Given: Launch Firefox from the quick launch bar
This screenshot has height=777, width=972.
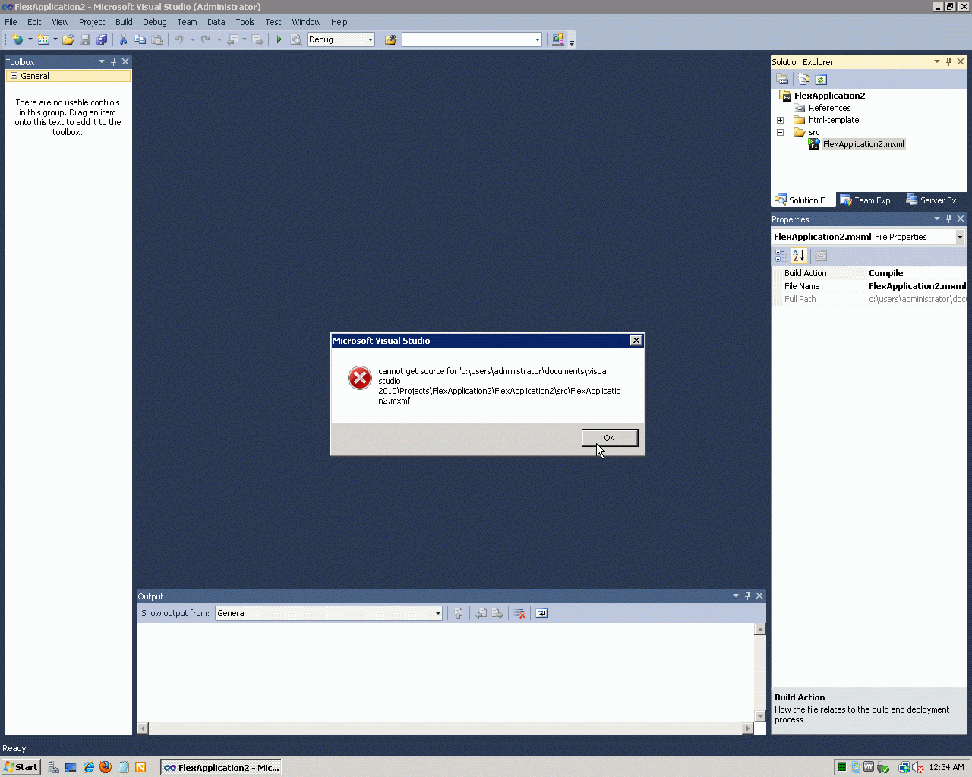Looking at the screenshot, I should point(106,767).
